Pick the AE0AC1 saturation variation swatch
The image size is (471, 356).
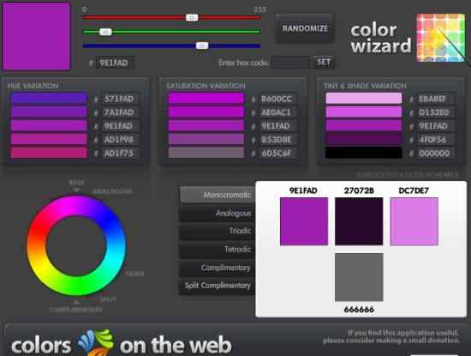tap(206, 112)
